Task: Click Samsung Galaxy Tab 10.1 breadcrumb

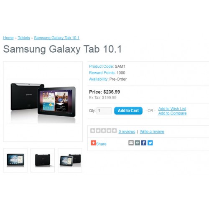Action: (x=57, y=38)
